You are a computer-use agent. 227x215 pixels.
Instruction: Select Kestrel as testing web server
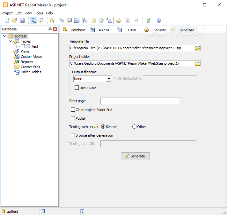click(x=103, y=127)
